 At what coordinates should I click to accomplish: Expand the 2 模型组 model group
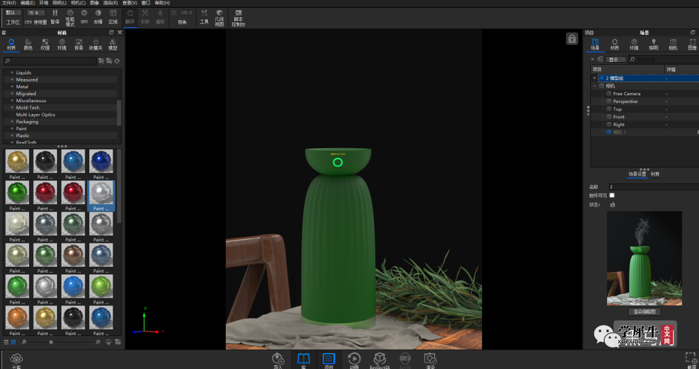click(x=594, y=78)
